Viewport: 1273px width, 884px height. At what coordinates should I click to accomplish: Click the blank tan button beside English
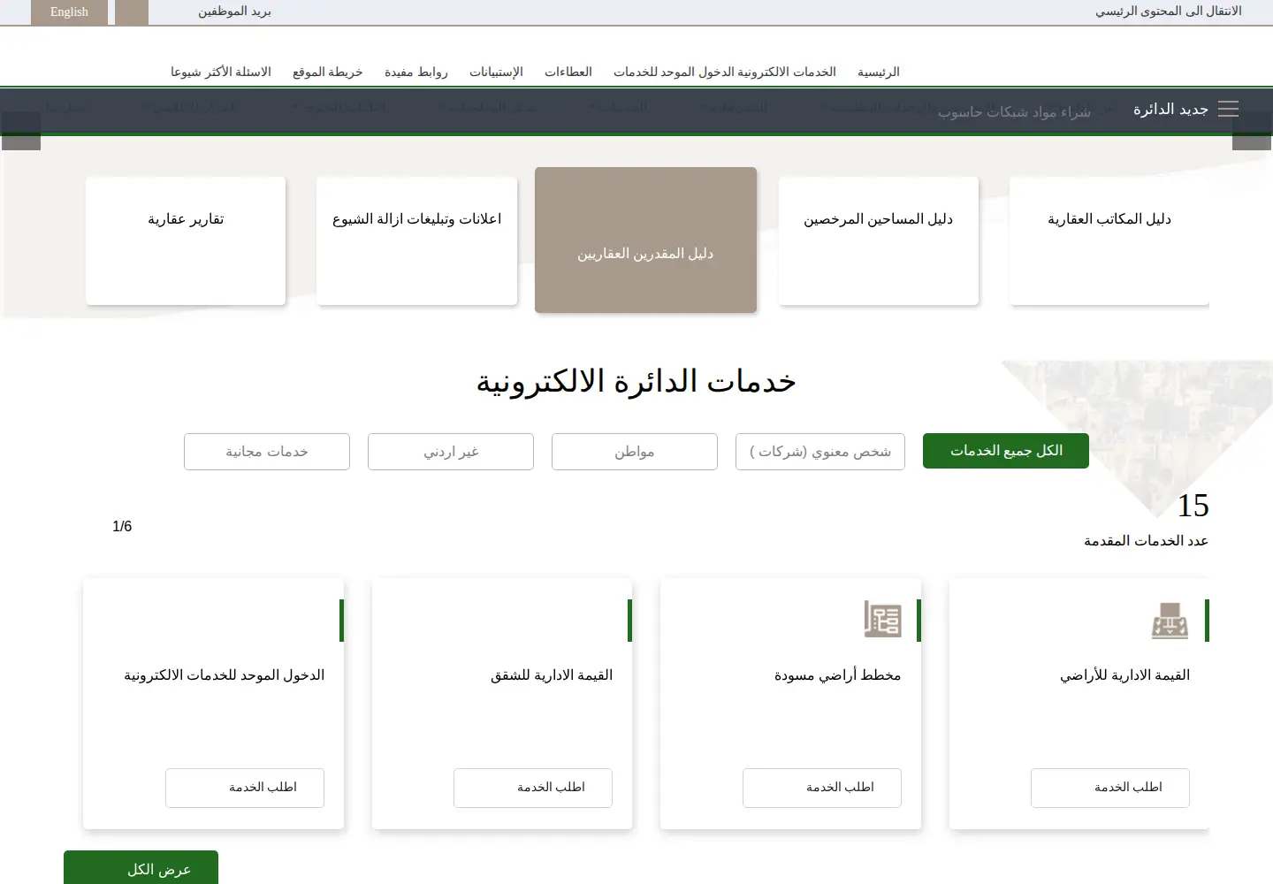click(132, 12)
